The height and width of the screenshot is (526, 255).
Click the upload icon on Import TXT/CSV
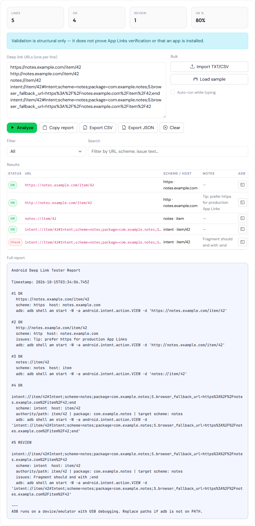(x=192, y=66)
